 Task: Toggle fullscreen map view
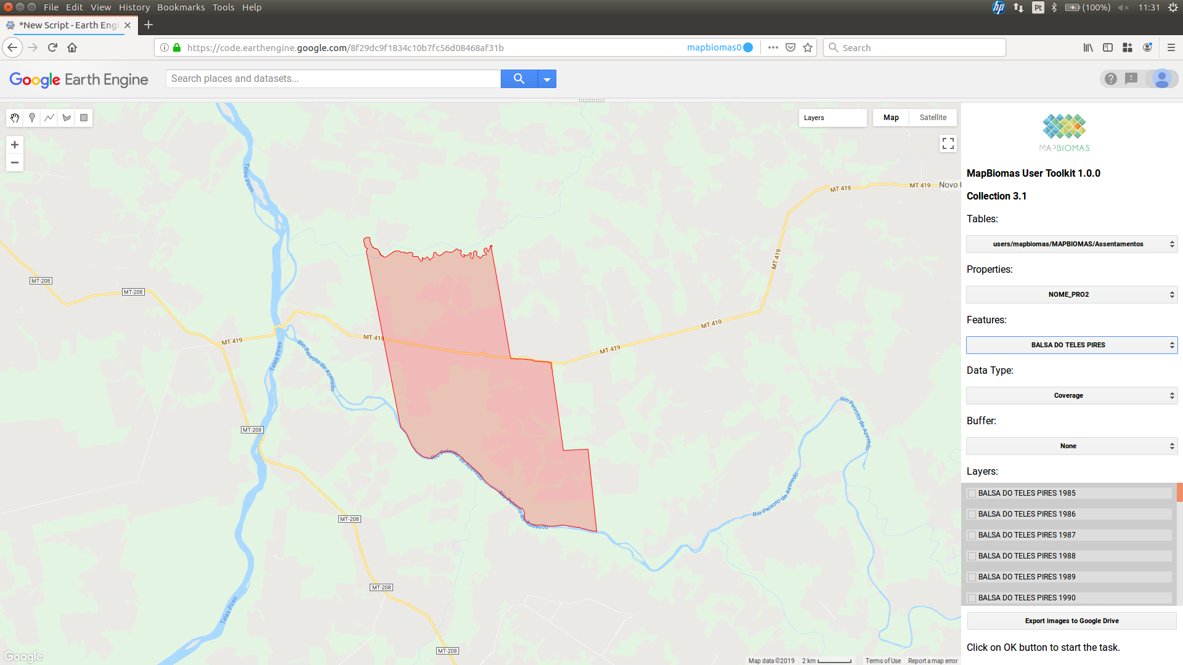[x=948, y=143]
